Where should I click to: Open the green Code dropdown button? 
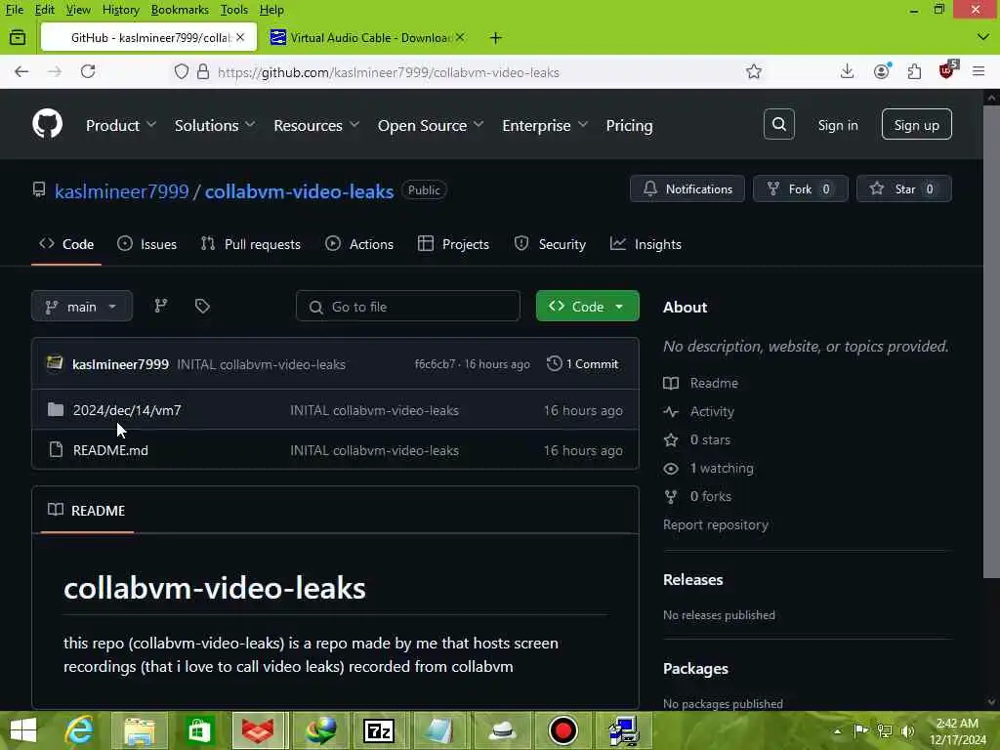[x=587, y=306]
